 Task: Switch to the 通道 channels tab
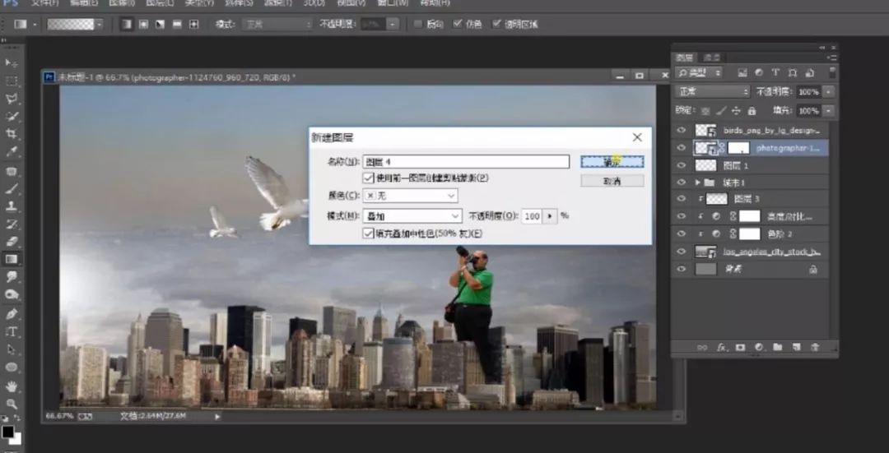point(711,58)
